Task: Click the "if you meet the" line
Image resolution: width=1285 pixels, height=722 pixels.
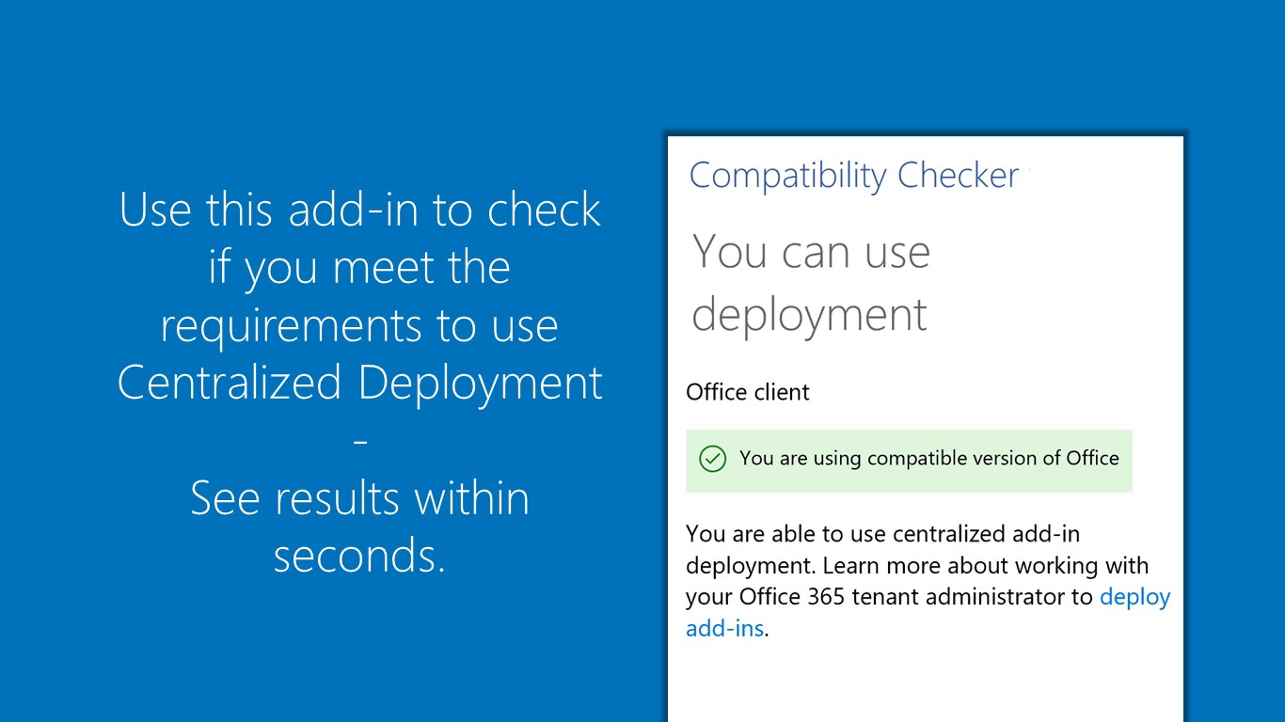Action: click(x=359, y=268)
